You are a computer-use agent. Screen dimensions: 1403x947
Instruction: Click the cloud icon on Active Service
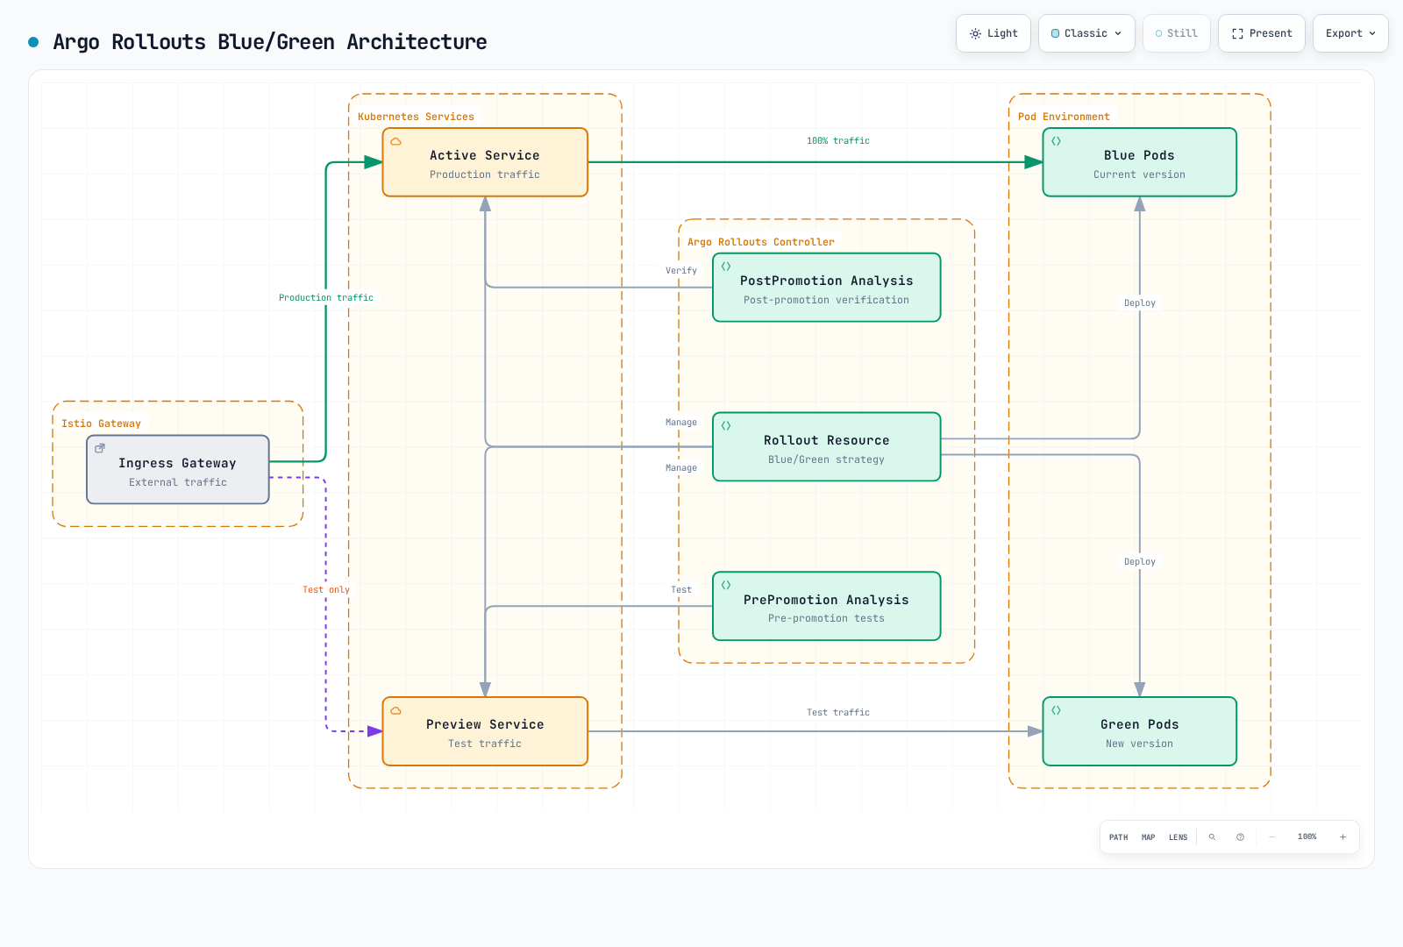pos(396,141)
